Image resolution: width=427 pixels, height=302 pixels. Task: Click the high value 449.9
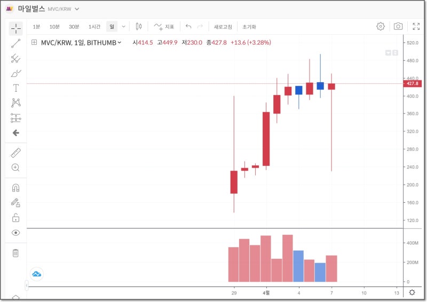coord(170,43)
